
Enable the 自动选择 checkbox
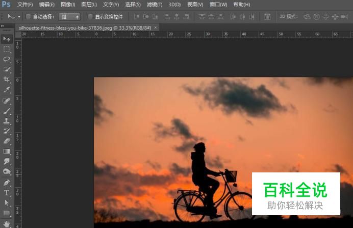point(28,16)
